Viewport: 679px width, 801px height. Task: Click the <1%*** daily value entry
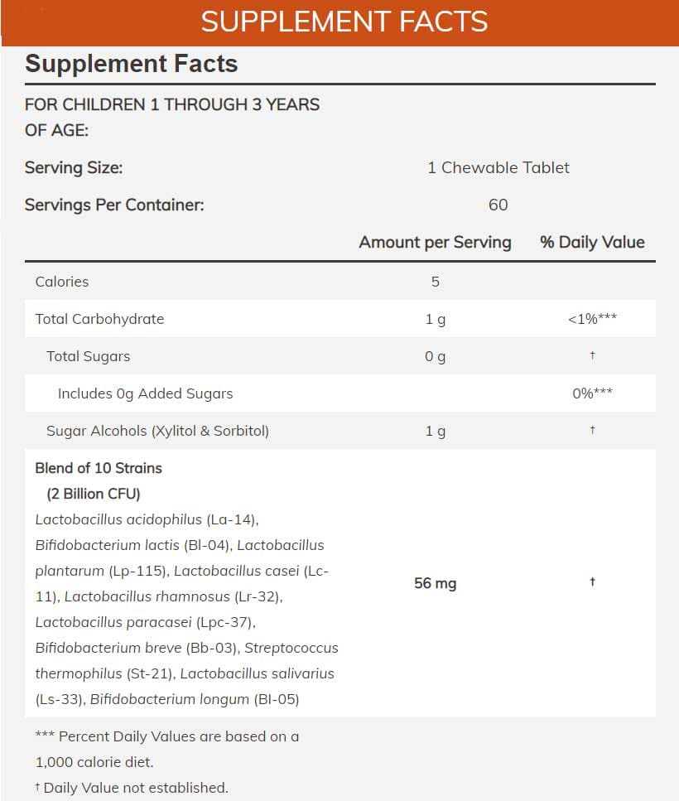coord(592,319)
